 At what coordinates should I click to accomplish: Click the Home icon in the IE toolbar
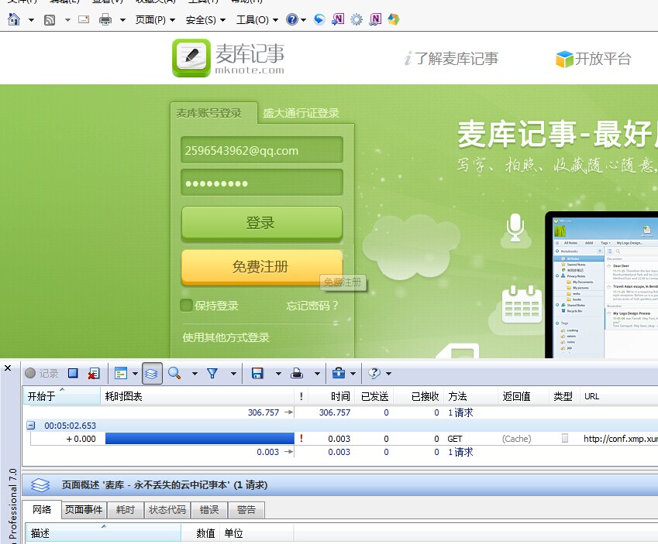(14, 19)
